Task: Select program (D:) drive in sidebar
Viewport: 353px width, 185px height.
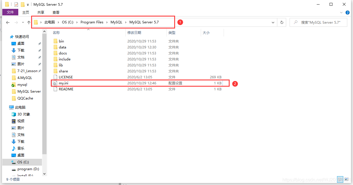Action: [28, 169]
